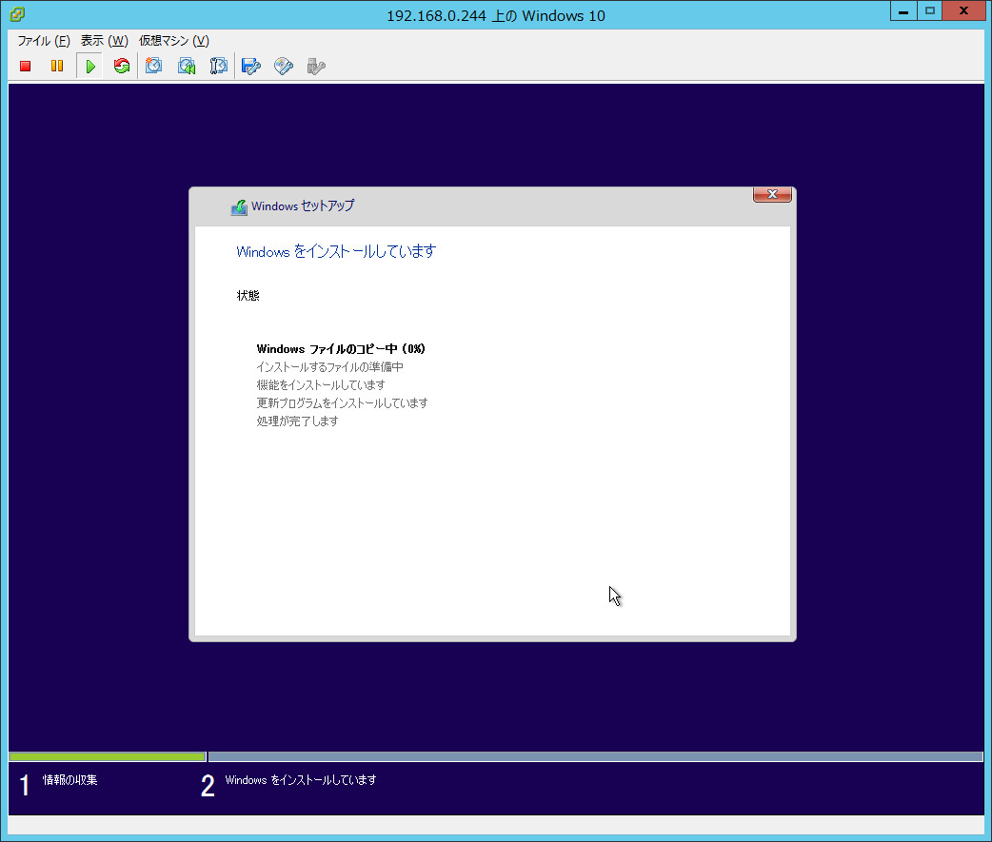Click the green power on (play) icon
This screenshot has width=992, height=842.
[89, 66]
